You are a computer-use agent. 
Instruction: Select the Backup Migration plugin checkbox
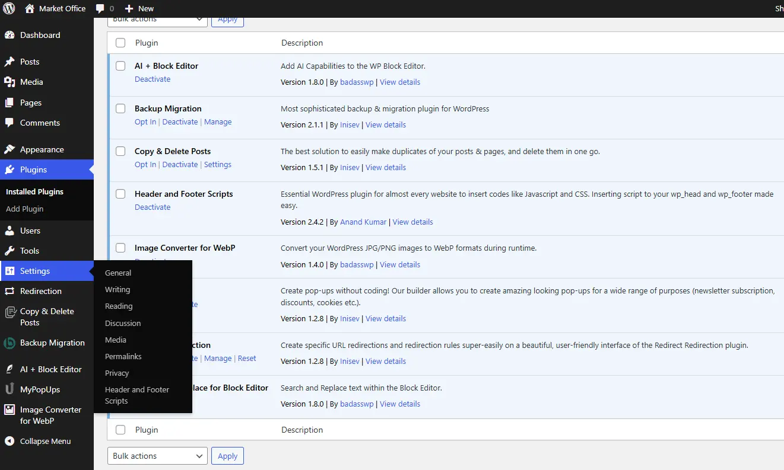pos(120,108)
